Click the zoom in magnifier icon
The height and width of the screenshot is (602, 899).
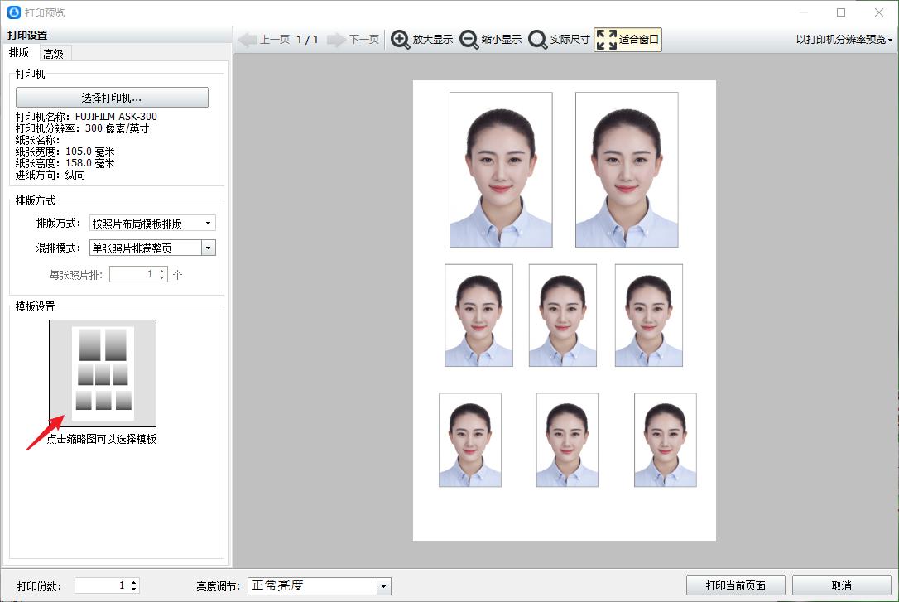point(401,40)
